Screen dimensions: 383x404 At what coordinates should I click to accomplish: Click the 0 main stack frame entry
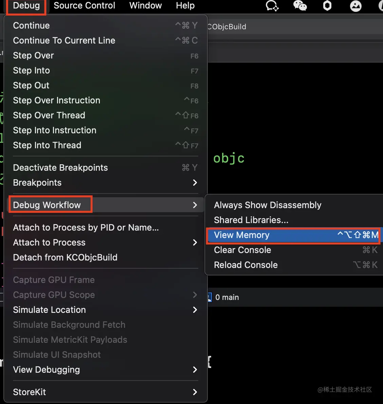pos(227,297)
